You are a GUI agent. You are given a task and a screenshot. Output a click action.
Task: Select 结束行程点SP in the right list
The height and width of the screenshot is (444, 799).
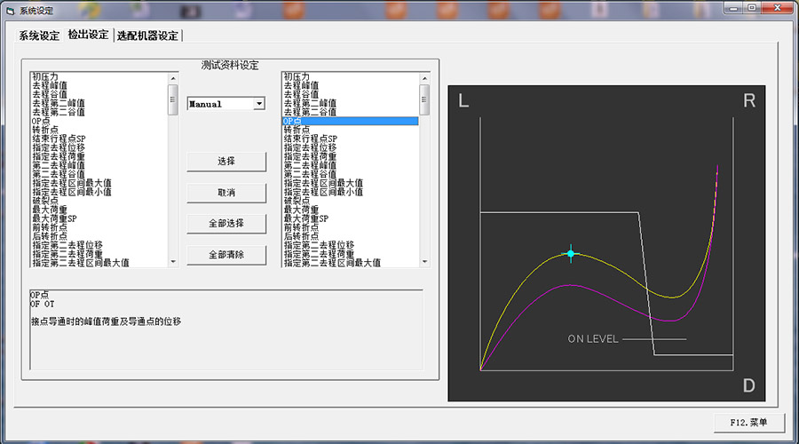tap(311, 139)
